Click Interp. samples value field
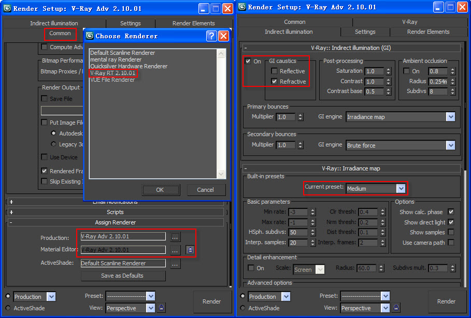 298,243
